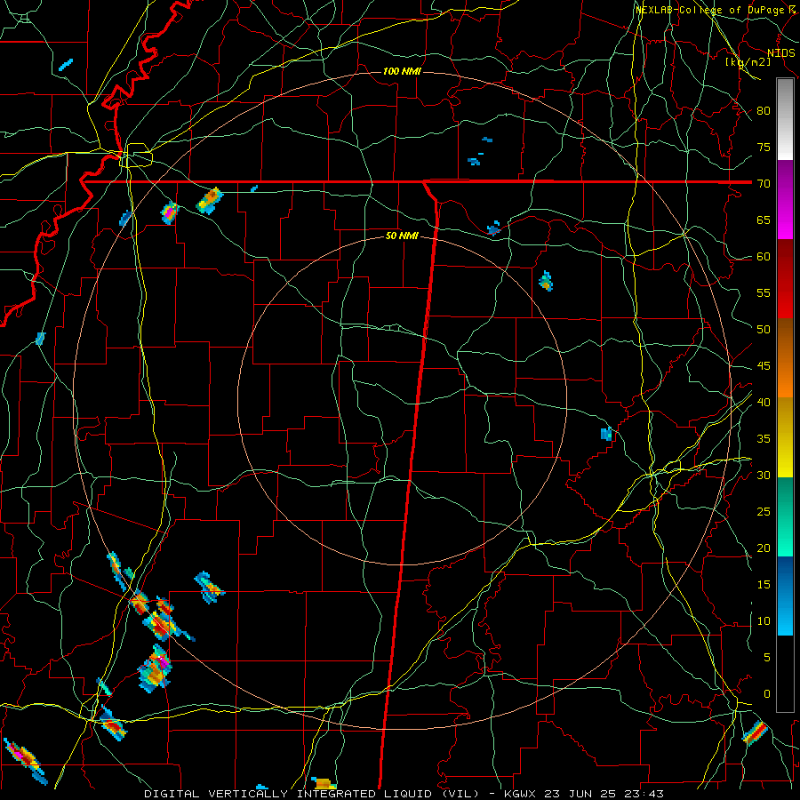Click the 50 NMI range ring label

[402, 236]
